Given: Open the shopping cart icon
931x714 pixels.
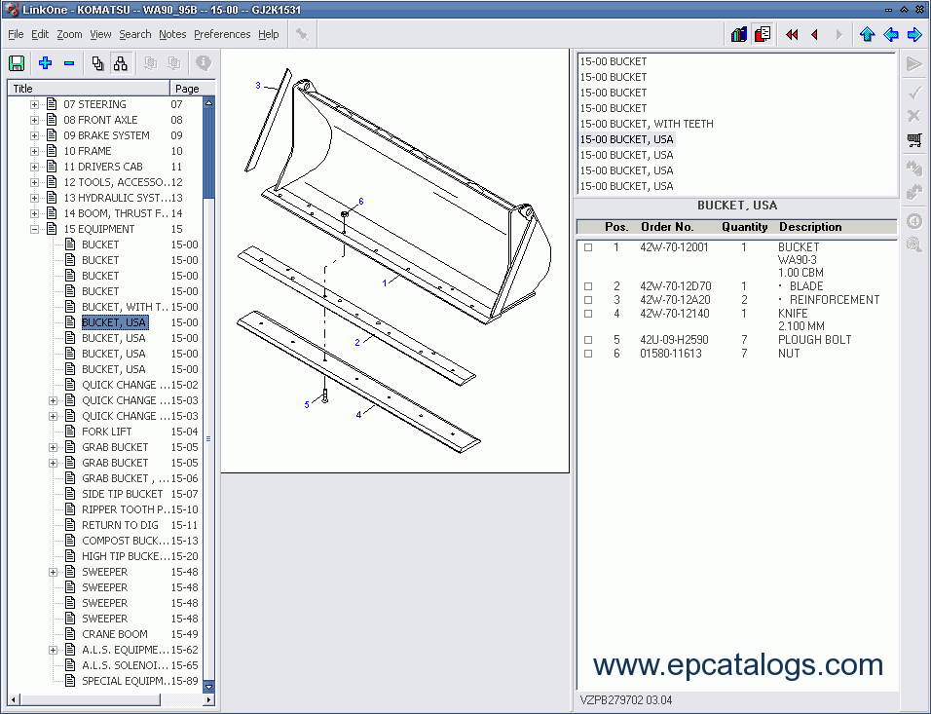Looking at the screenshot, I should coord(914,140).
